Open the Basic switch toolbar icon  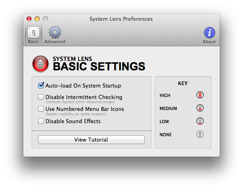[34, 32]
